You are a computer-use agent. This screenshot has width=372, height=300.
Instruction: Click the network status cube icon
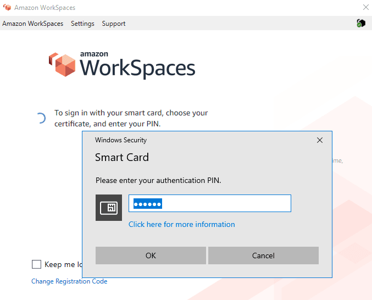coord(361,23)
